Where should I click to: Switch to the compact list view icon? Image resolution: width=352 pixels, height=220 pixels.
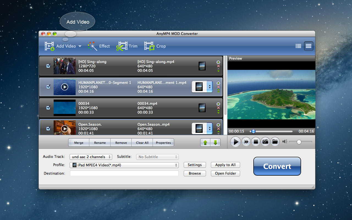click(x=298, y=46)
